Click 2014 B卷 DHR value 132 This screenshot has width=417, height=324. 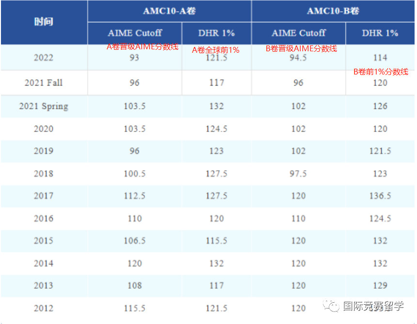(x=380, y=264)
